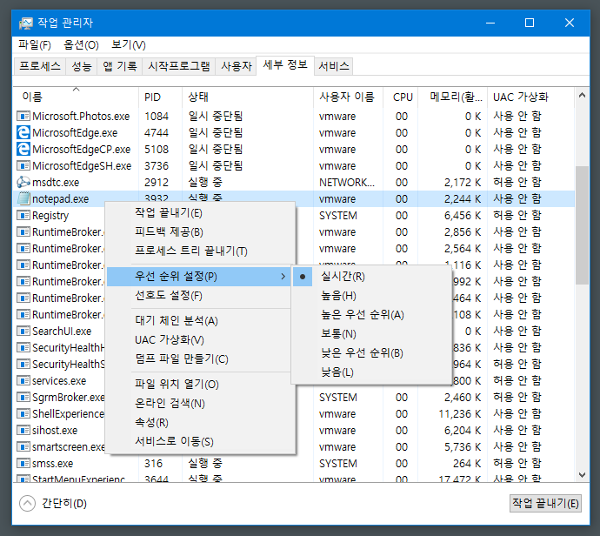Select the smss.exe PID 316 cell
The width and height of the screenshot is (600, 536).
153,463
